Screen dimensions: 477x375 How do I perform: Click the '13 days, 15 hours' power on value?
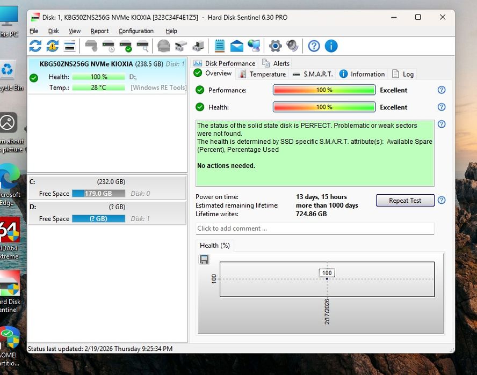321,197
